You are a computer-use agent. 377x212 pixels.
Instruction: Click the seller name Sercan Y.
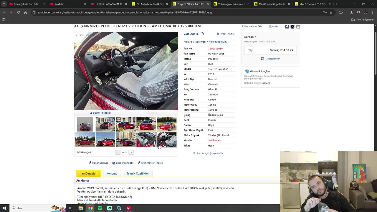pyautogui.click(x=250, y=37)
